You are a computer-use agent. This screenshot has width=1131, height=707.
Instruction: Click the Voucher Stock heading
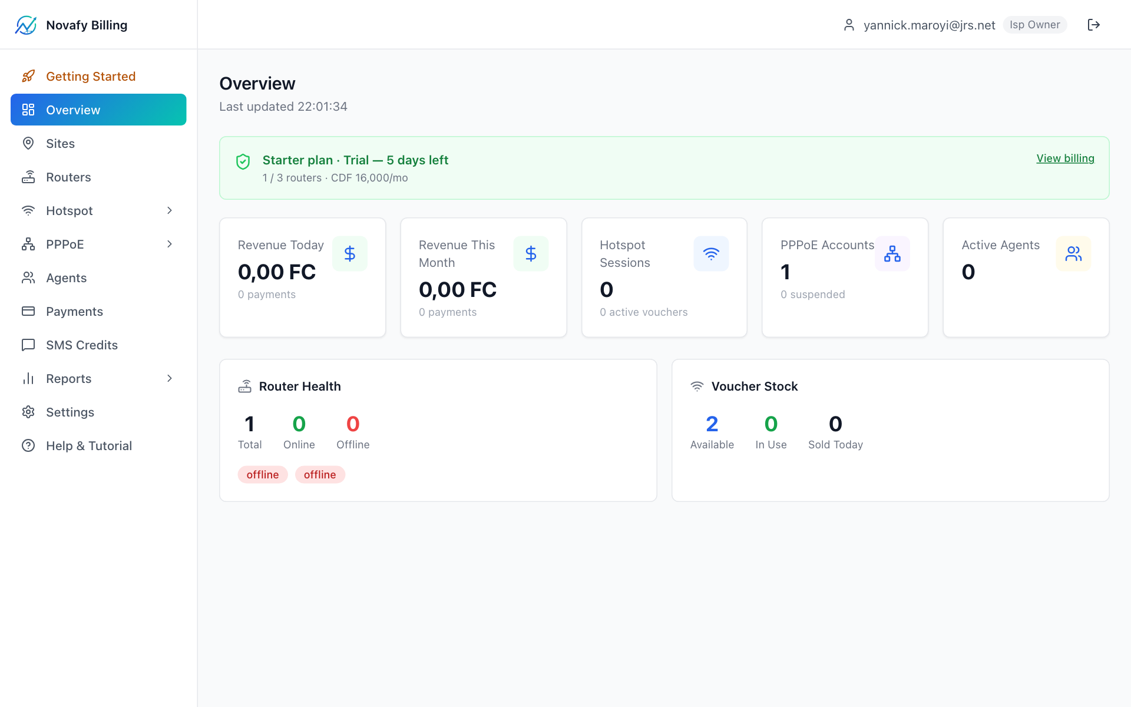(x=755, y=386)
